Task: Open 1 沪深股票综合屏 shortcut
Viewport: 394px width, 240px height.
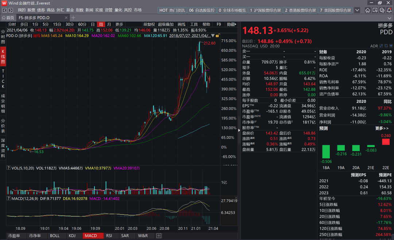Action: pos(265,10)
